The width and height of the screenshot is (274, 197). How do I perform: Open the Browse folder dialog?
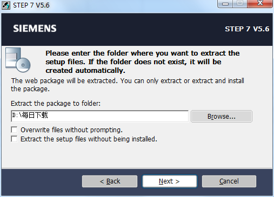tap(222, 117)
